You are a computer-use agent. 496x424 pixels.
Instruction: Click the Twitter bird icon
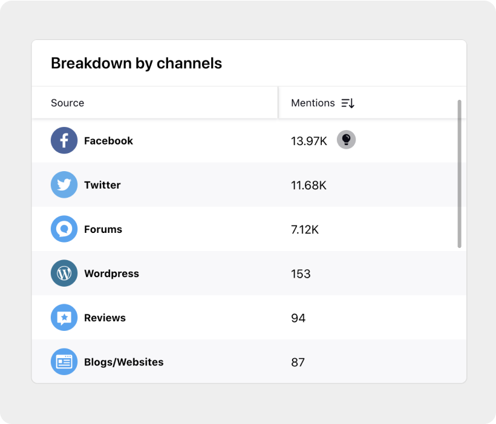pyautogui.click(x=64, y=184)
